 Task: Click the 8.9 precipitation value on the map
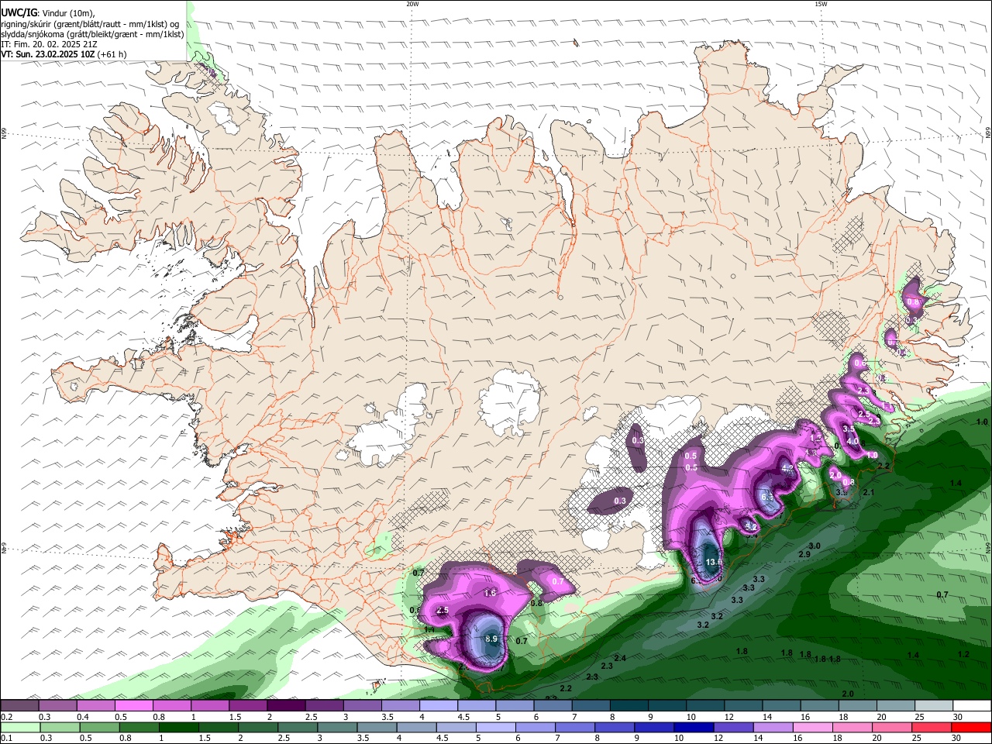tap(491, 639)
